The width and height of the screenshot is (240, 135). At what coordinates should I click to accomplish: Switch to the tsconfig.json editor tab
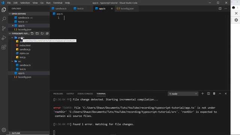point(127,9)
